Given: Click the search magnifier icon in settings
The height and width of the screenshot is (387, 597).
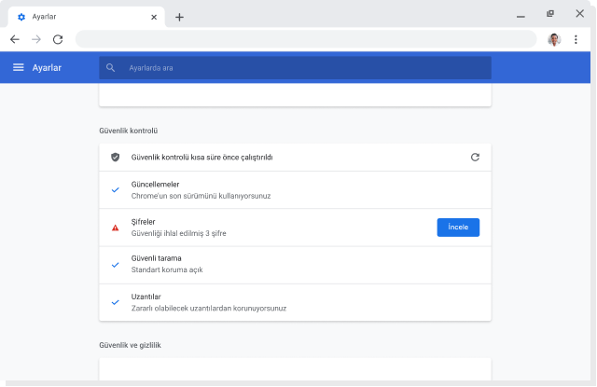Looking at the screenshot, I should tap(110, 68).
